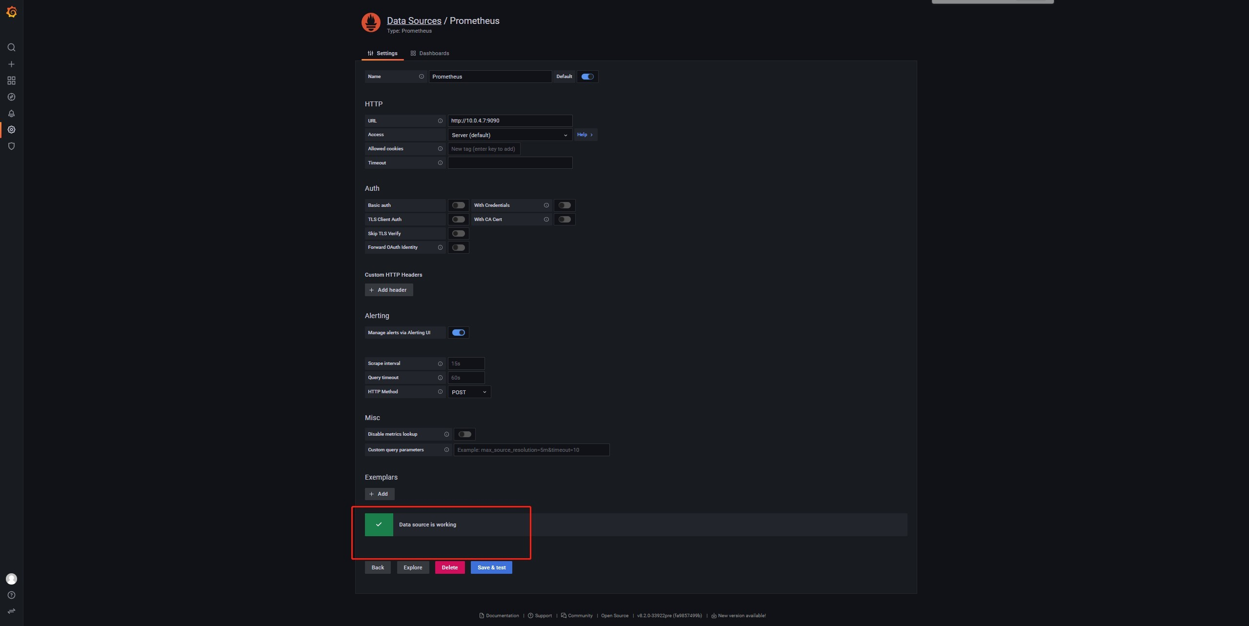Viewport: 1249px width, 626px height.
Task: Switch to the Dashboards tab
Action: click(x=430, y=53)
